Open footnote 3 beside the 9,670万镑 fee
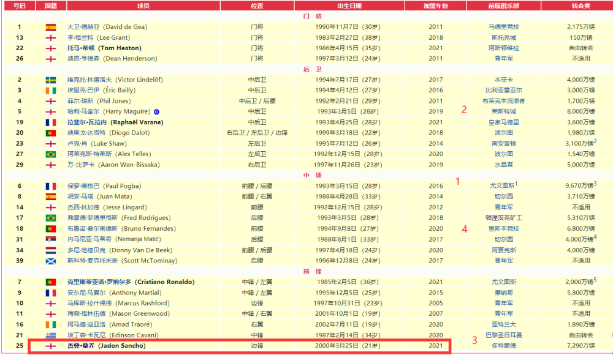The width and height of the screenshot is (613, 355). [595, 184]
